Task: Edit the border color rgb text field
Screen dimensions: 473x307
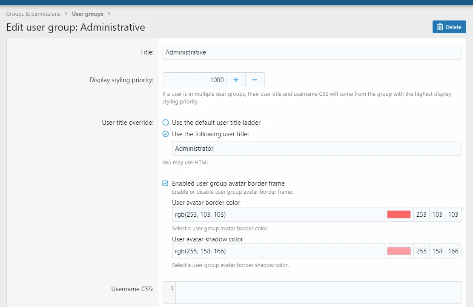Action: (278, 215)
